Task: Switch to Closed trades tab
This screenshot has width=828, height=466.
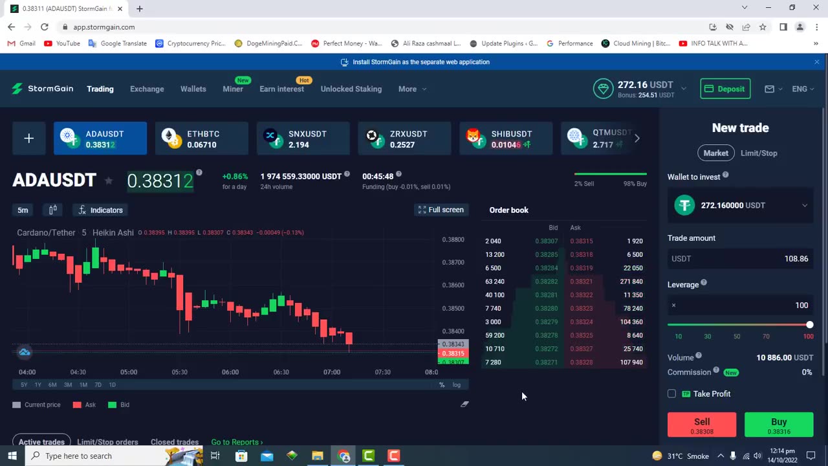Action: [175, 442]
